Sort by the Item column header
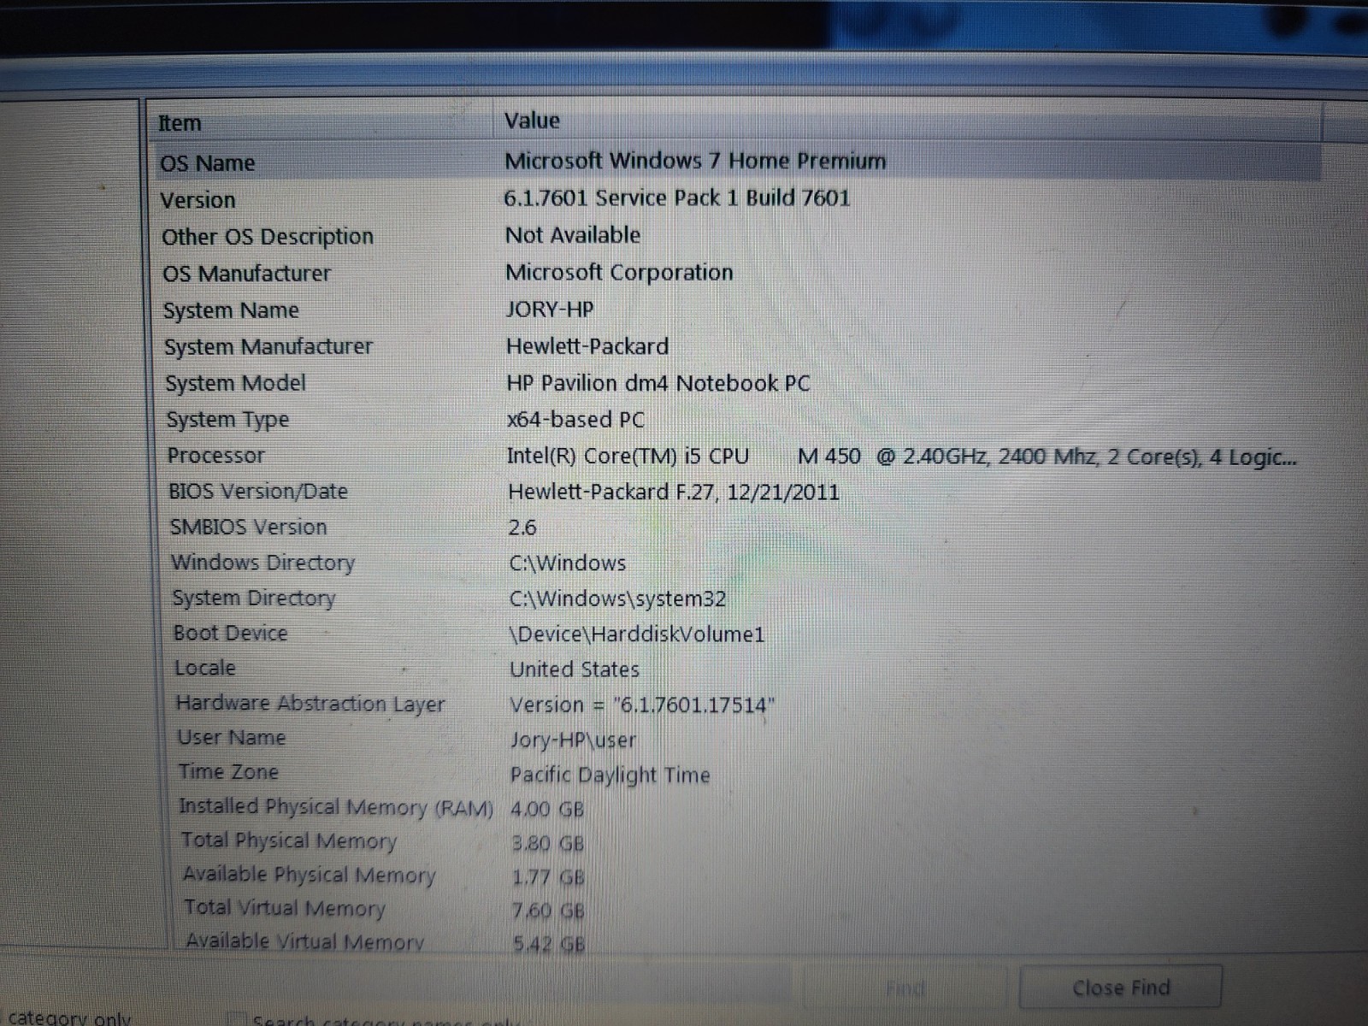 (x=321, y=122)
